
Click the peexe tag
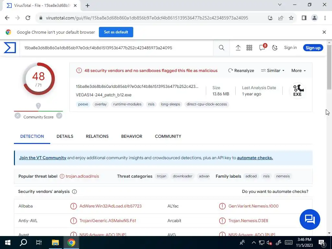pyautogui.click(x=83, y=104)
